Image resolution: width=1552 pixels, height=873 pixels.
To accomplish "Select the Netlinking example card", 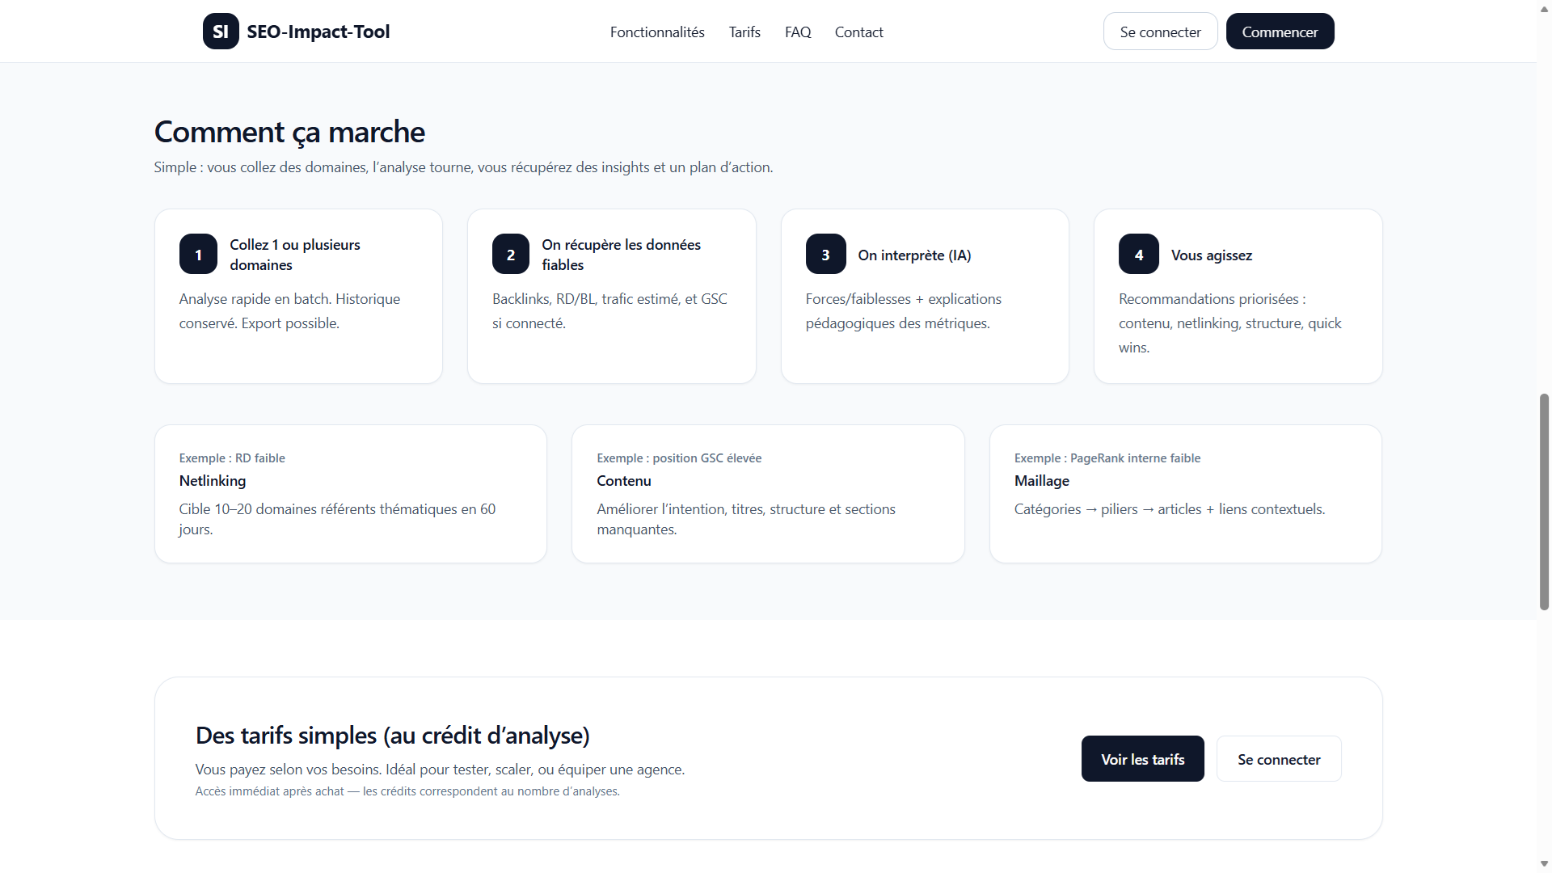I will [x=350, y=494].
